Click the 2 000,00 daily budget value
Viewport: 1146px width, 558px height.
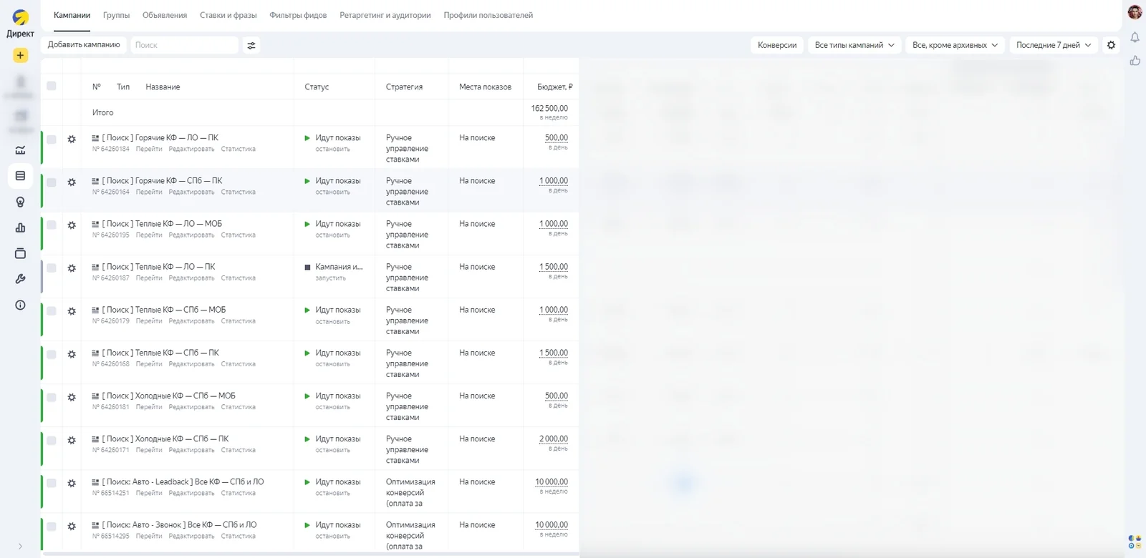pos(554,439)
